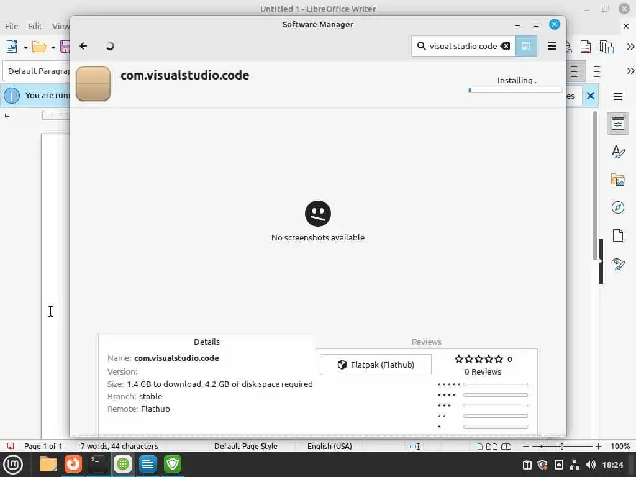Image resolution: width=636 pixels, height=477 pixels.
Task: Open the Files manager from the taskbar
Action: point(48,464)
